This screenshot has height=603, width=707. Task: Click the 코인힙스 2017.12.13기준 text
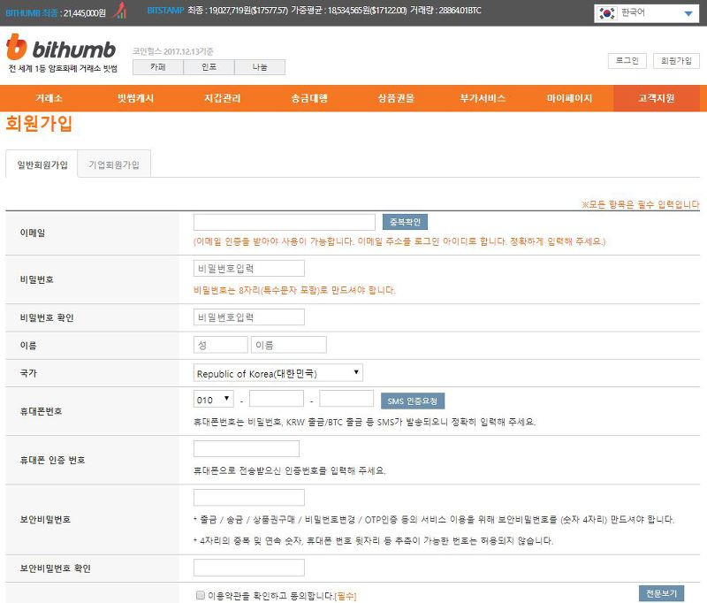point(172,51)
